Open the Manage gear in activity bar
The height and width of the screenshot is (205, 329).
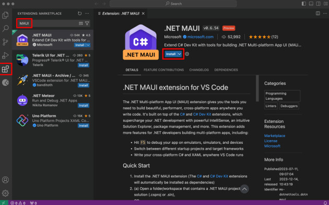5,193
